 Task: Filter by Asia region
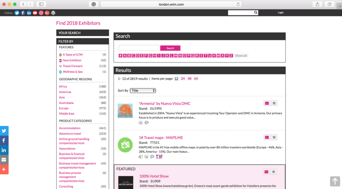click(62, 98)
